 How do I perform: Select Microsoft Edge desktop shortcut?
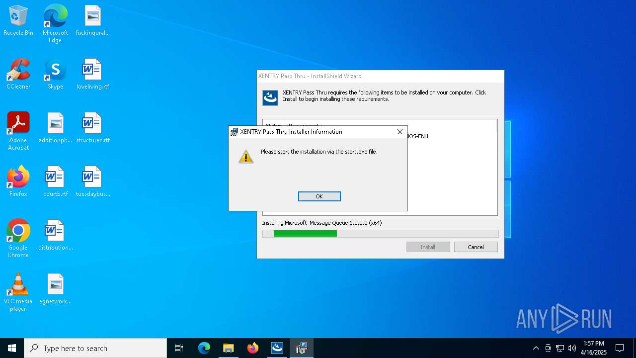(55, 23)
